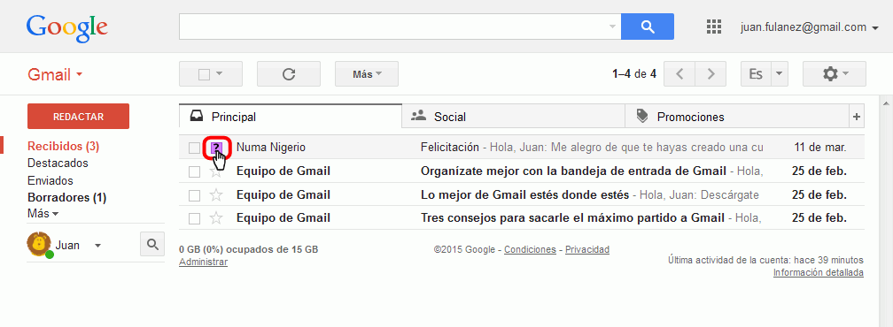
Task: Click the chat search magnifier icon
Action: [152, 244]
